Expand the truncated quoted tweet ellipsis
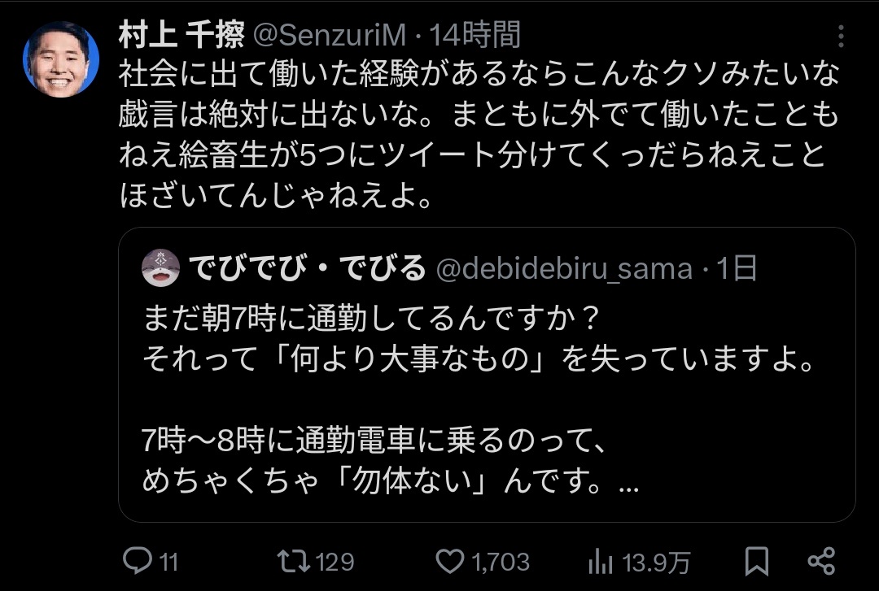 [628, 487]
